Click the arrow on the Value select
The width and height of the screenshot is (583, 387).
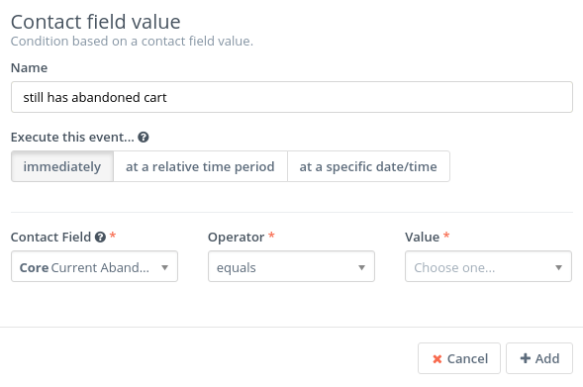coord(558,267)
